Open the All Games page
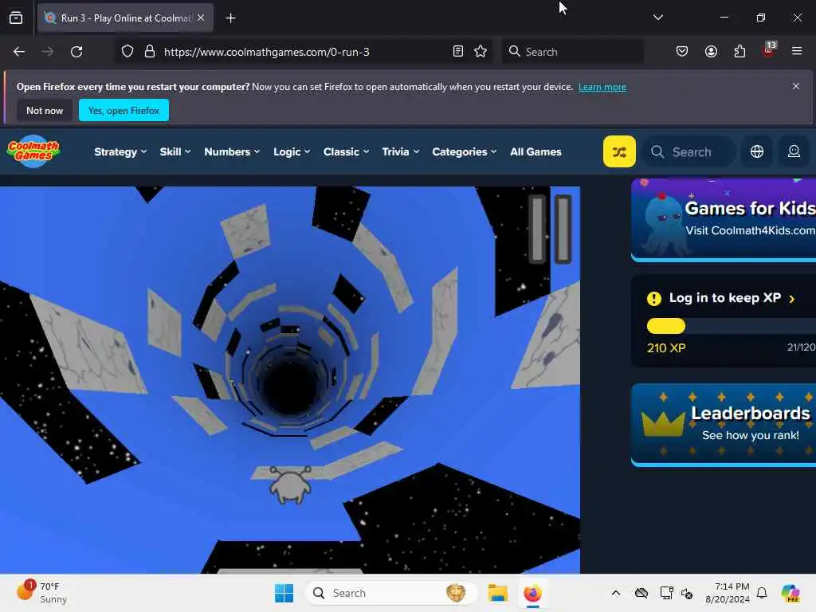Image resolution: width=816 pixels, height=612 pixels. pos(535,152)
